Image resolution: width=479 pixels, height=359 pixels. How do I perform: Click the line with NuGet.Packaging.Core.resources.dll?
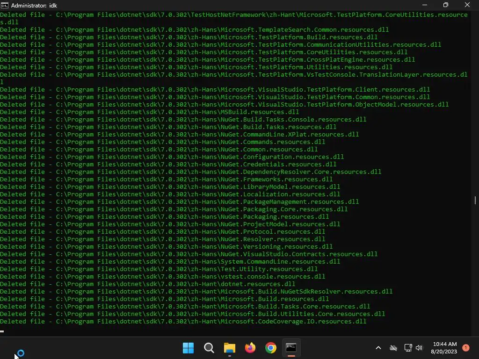pyautogui.click(x=174, y=209)
